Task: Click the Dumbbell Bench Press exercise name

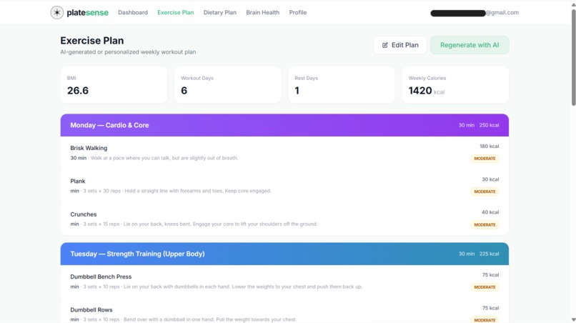Action: click(x=101, y=277)
